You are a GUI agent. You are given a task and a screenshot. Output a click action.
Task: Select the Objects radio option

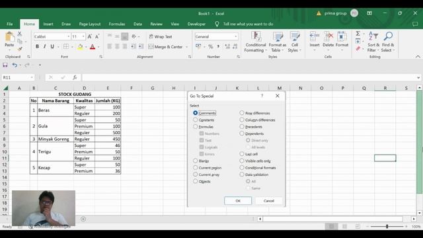(196, 181)
